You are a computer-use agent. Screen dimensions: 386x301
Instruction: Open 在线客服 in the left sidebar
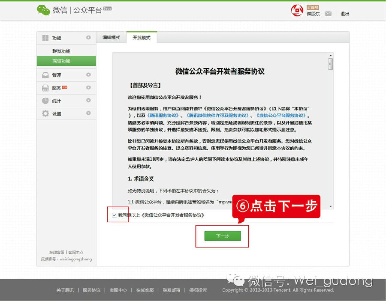pos(57,252)
